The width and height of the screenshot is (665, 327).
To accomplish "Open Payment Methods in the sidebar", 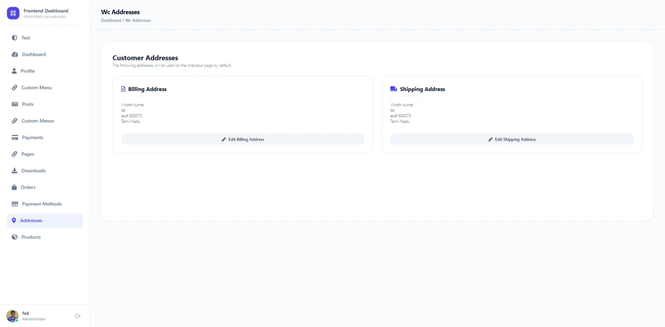I will (x=45, y=204).
